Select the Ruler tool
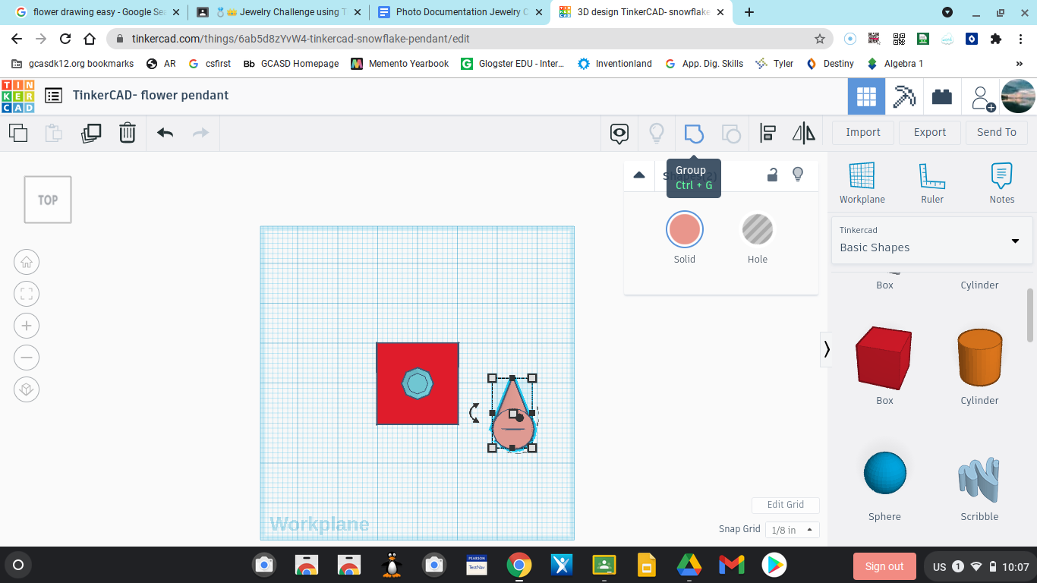1037x583 pixels. 931,183
